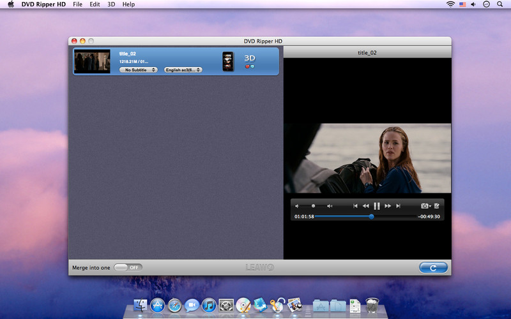Screen dimensions: 511x319
Task: Click the system volume icon in menu bar
Action: click(x=473, y=4)
